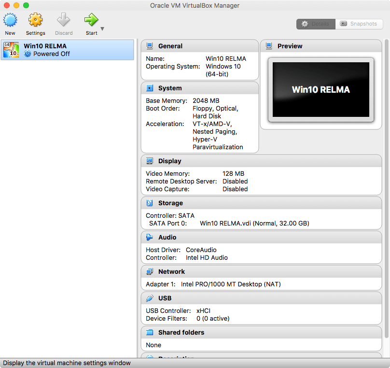Image resolution: width=390 pixels, height=368 pixels.
Task: Open the General section header link
Action: 170,46
